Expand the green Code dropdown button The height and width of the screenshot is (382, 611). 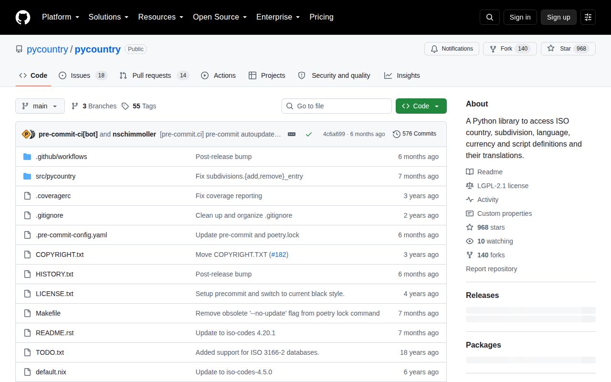point(421,106)
